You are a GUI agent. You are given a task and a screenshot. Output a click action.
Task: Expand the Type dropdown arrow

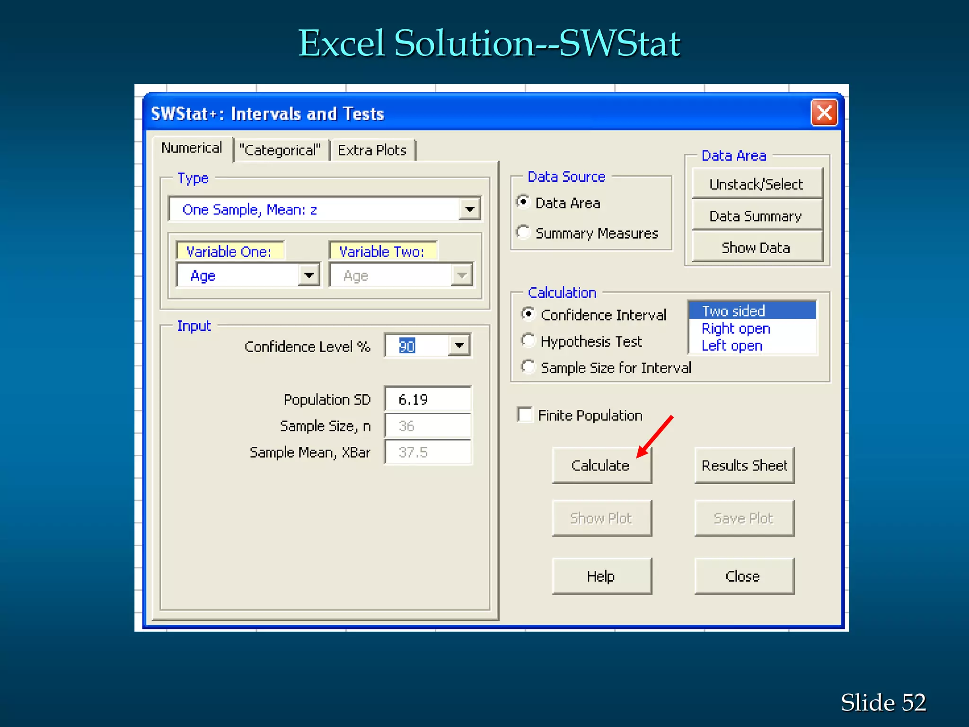click(469, 209)
